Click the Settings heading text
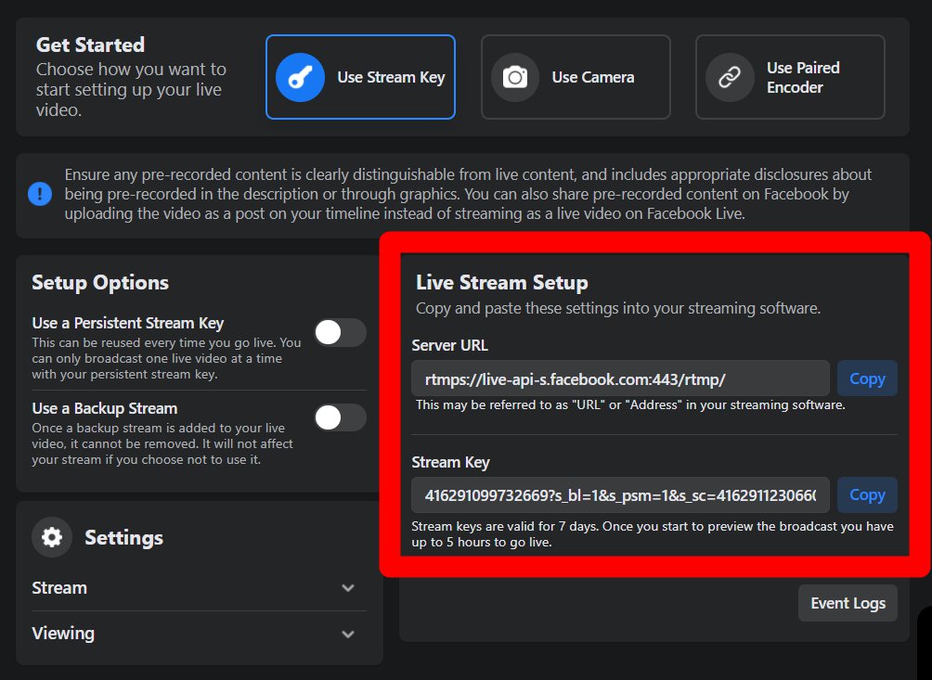932x680 pixels. 123,537
